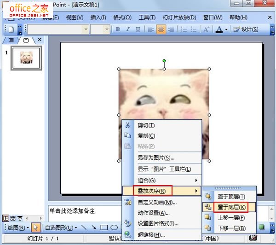Open the 幻灯片放映(D) menu
276x245 pixels.
pos(179,17)
